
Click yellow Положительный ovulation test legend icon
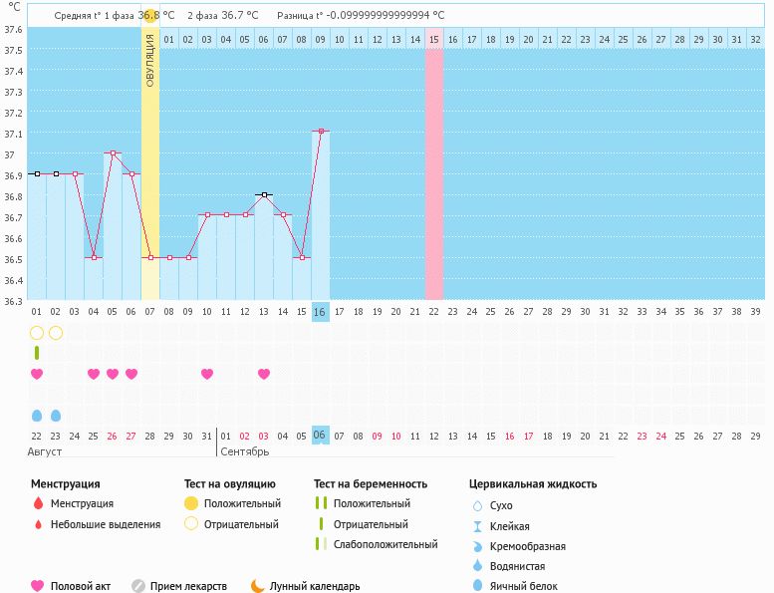click(191, 504)
